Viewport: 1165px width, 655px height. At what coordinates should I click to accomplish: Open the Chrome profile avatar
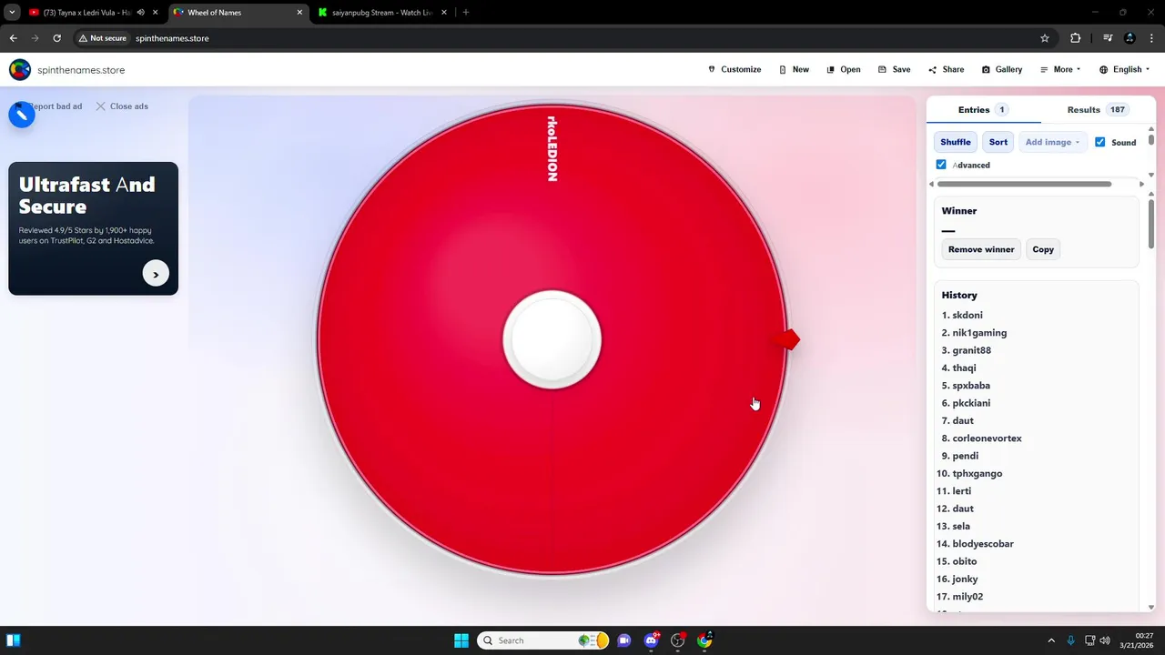pyautogui.click(x=1130, y=38)
